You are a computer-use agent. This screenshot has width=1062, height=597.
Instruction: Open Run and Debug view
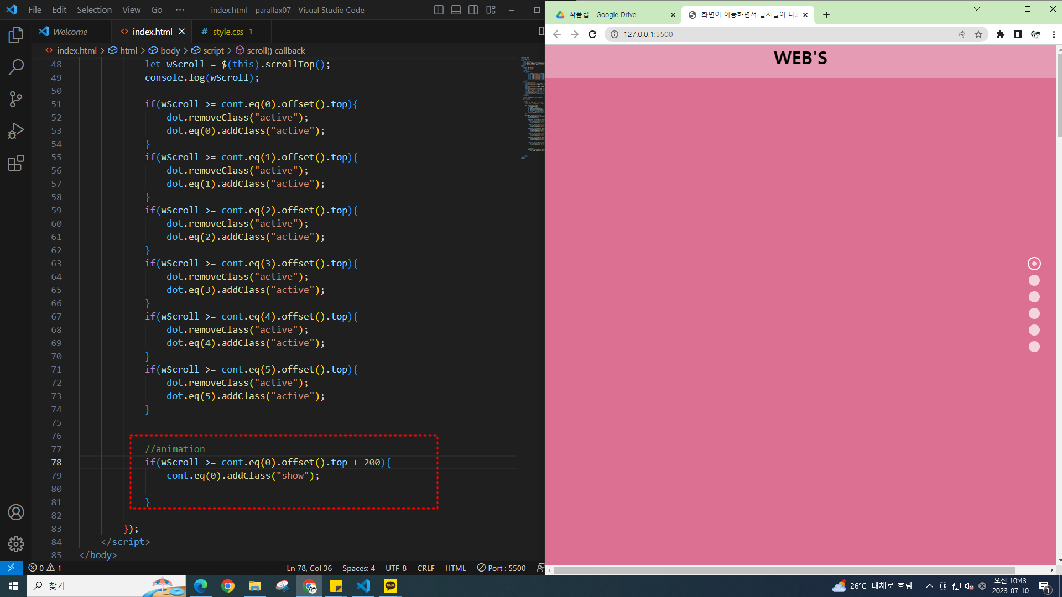[16, 131]
